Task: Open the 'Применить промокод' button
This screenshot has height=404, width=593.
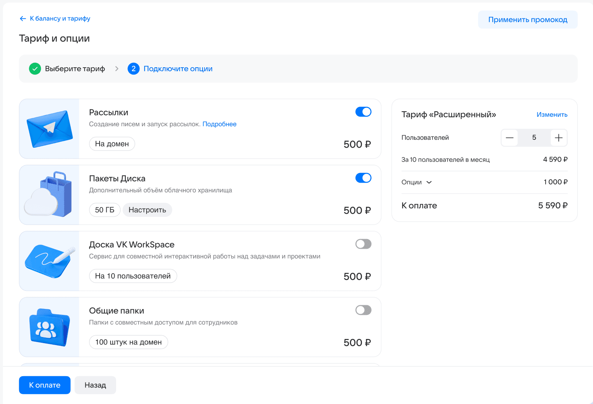Action: 528,20
